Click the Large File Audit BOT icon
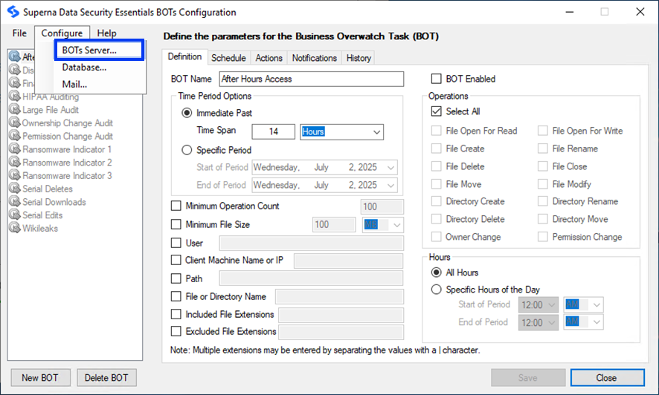This screenshot has width=659, height=395. (15, 109)
